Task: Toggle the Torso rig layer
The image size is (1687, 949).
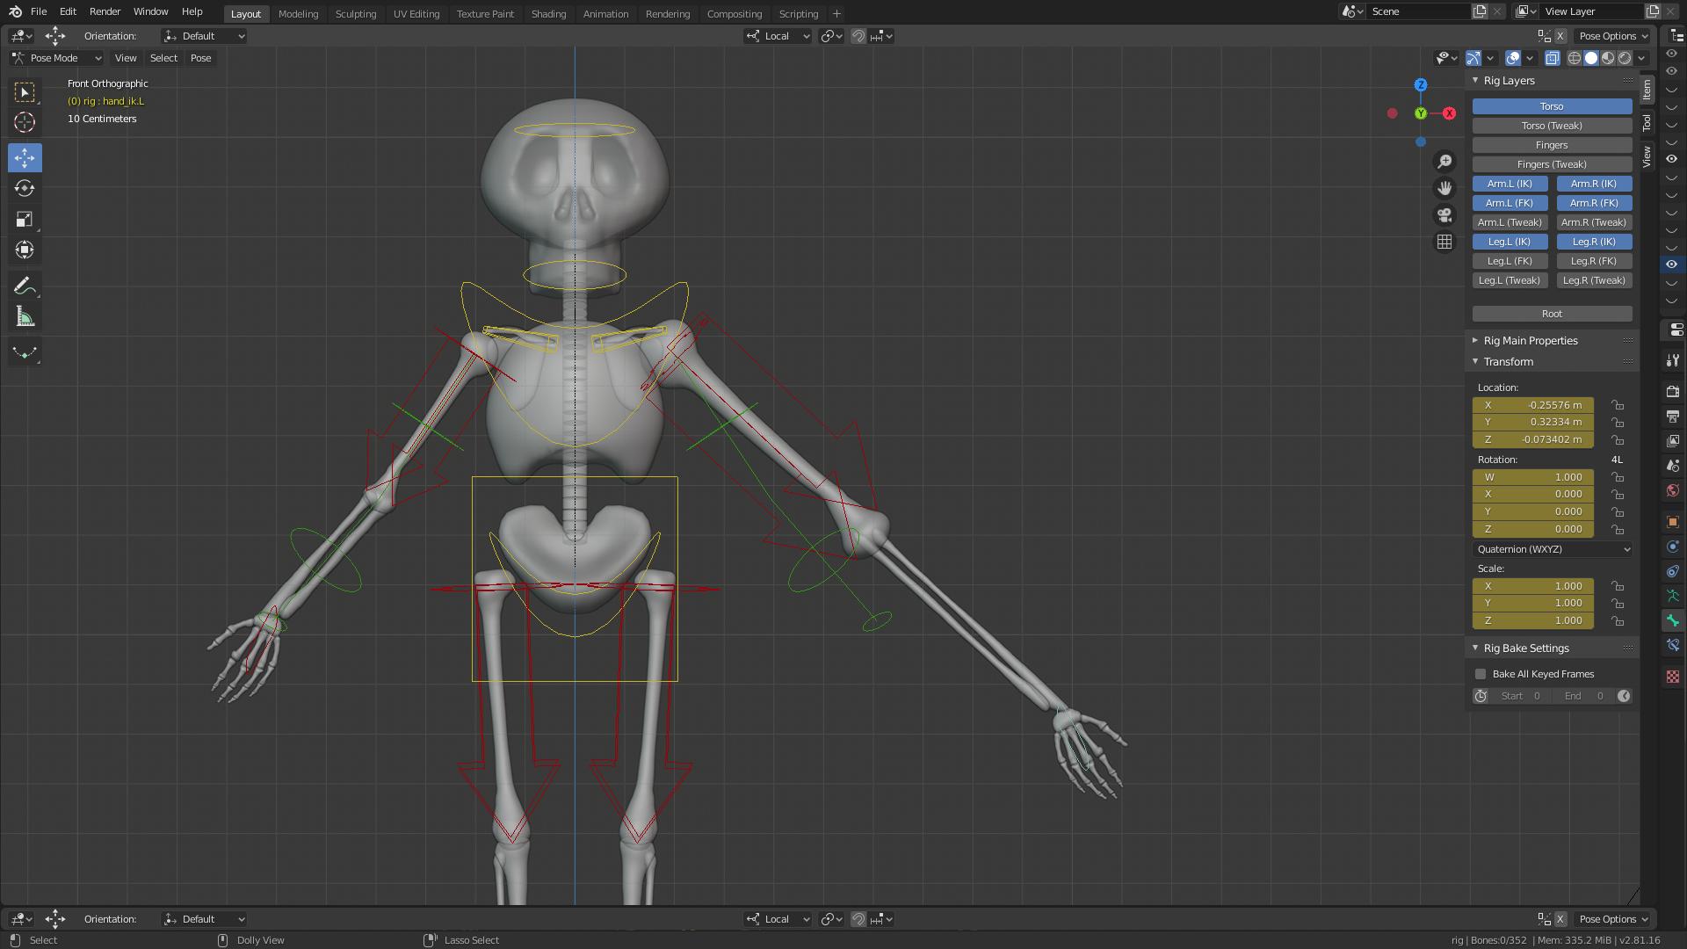Action: [1552, 106]
